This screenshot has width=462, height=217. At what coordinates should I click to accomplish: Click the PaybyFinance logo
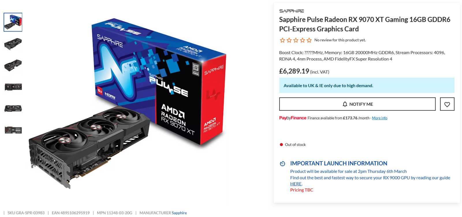coord(293,118)
